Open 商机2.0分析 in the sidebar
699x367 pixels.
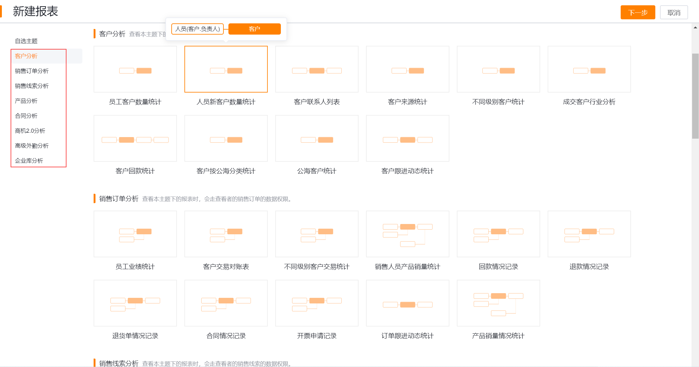click(x=30, y=131)
